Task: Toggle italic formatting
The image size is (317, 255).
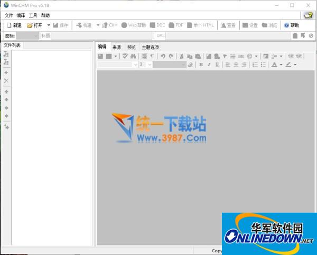Action: (209, 65)
